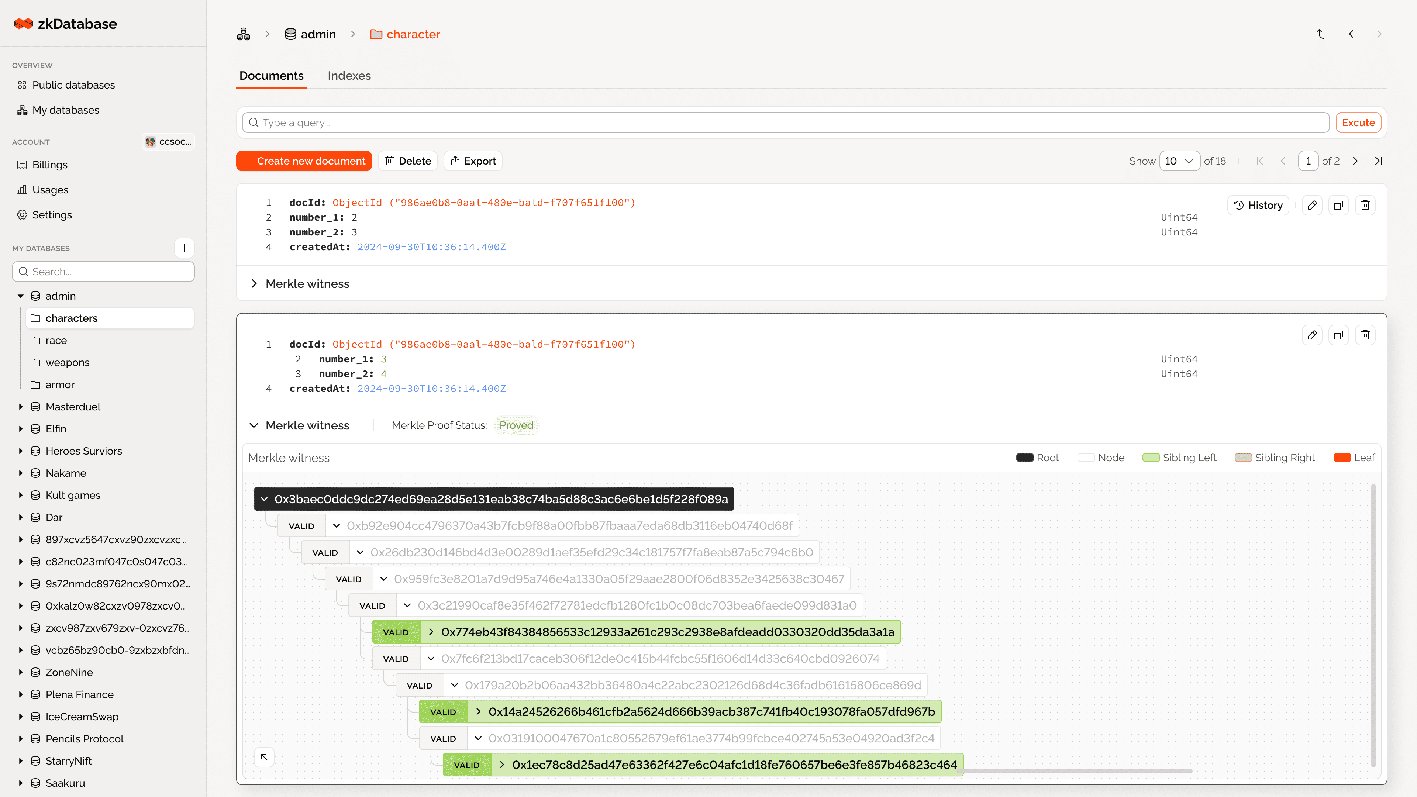Click the database Search field

click(103, 272)
